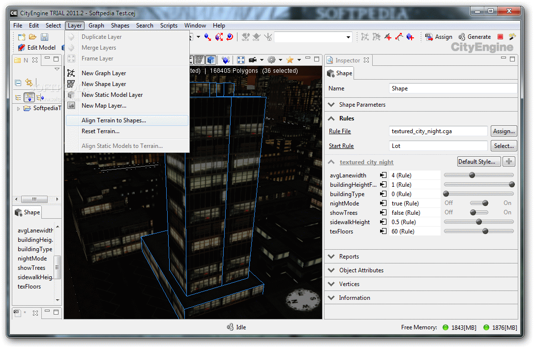Click the shape creation tool with red plus
Viewport: 534px width, 348px height.
[x=411, y=37]
